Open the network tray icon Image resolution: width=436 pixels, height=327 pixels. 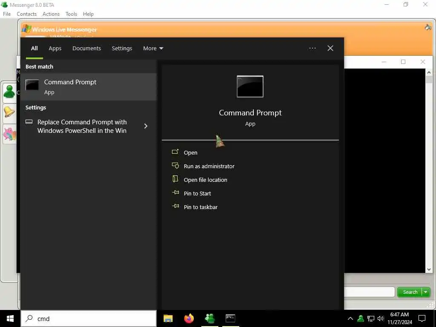[x=371, y=318]
